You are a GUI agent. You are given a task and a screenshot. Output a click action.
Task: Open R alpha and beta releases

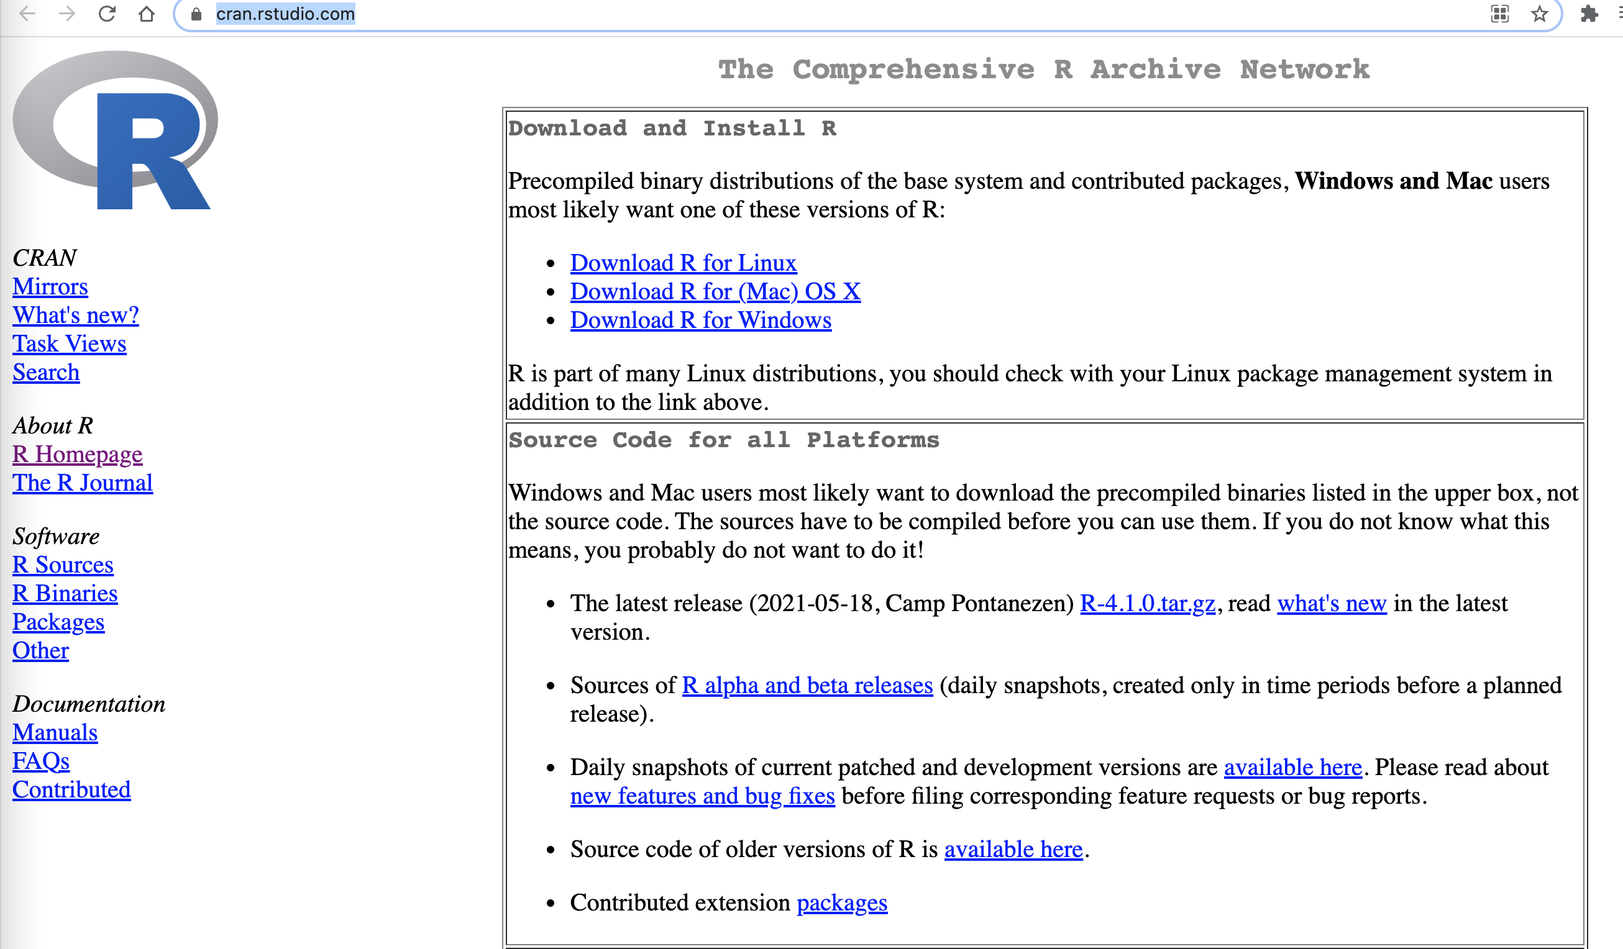click(x=807, y=685)
